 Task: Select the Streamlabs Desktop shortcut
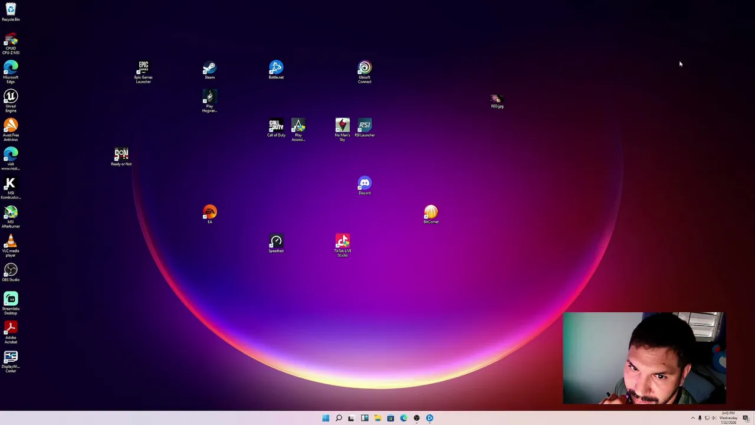coord(11,303)
